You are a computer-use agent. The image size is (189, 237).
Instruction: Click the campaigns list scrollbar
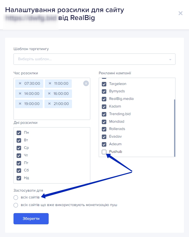[175, 128]
